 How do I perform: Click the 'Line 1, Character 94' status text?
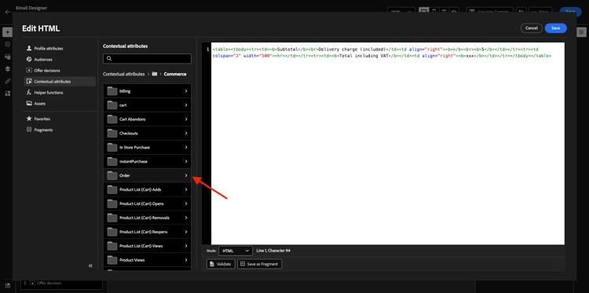(273, 251)
